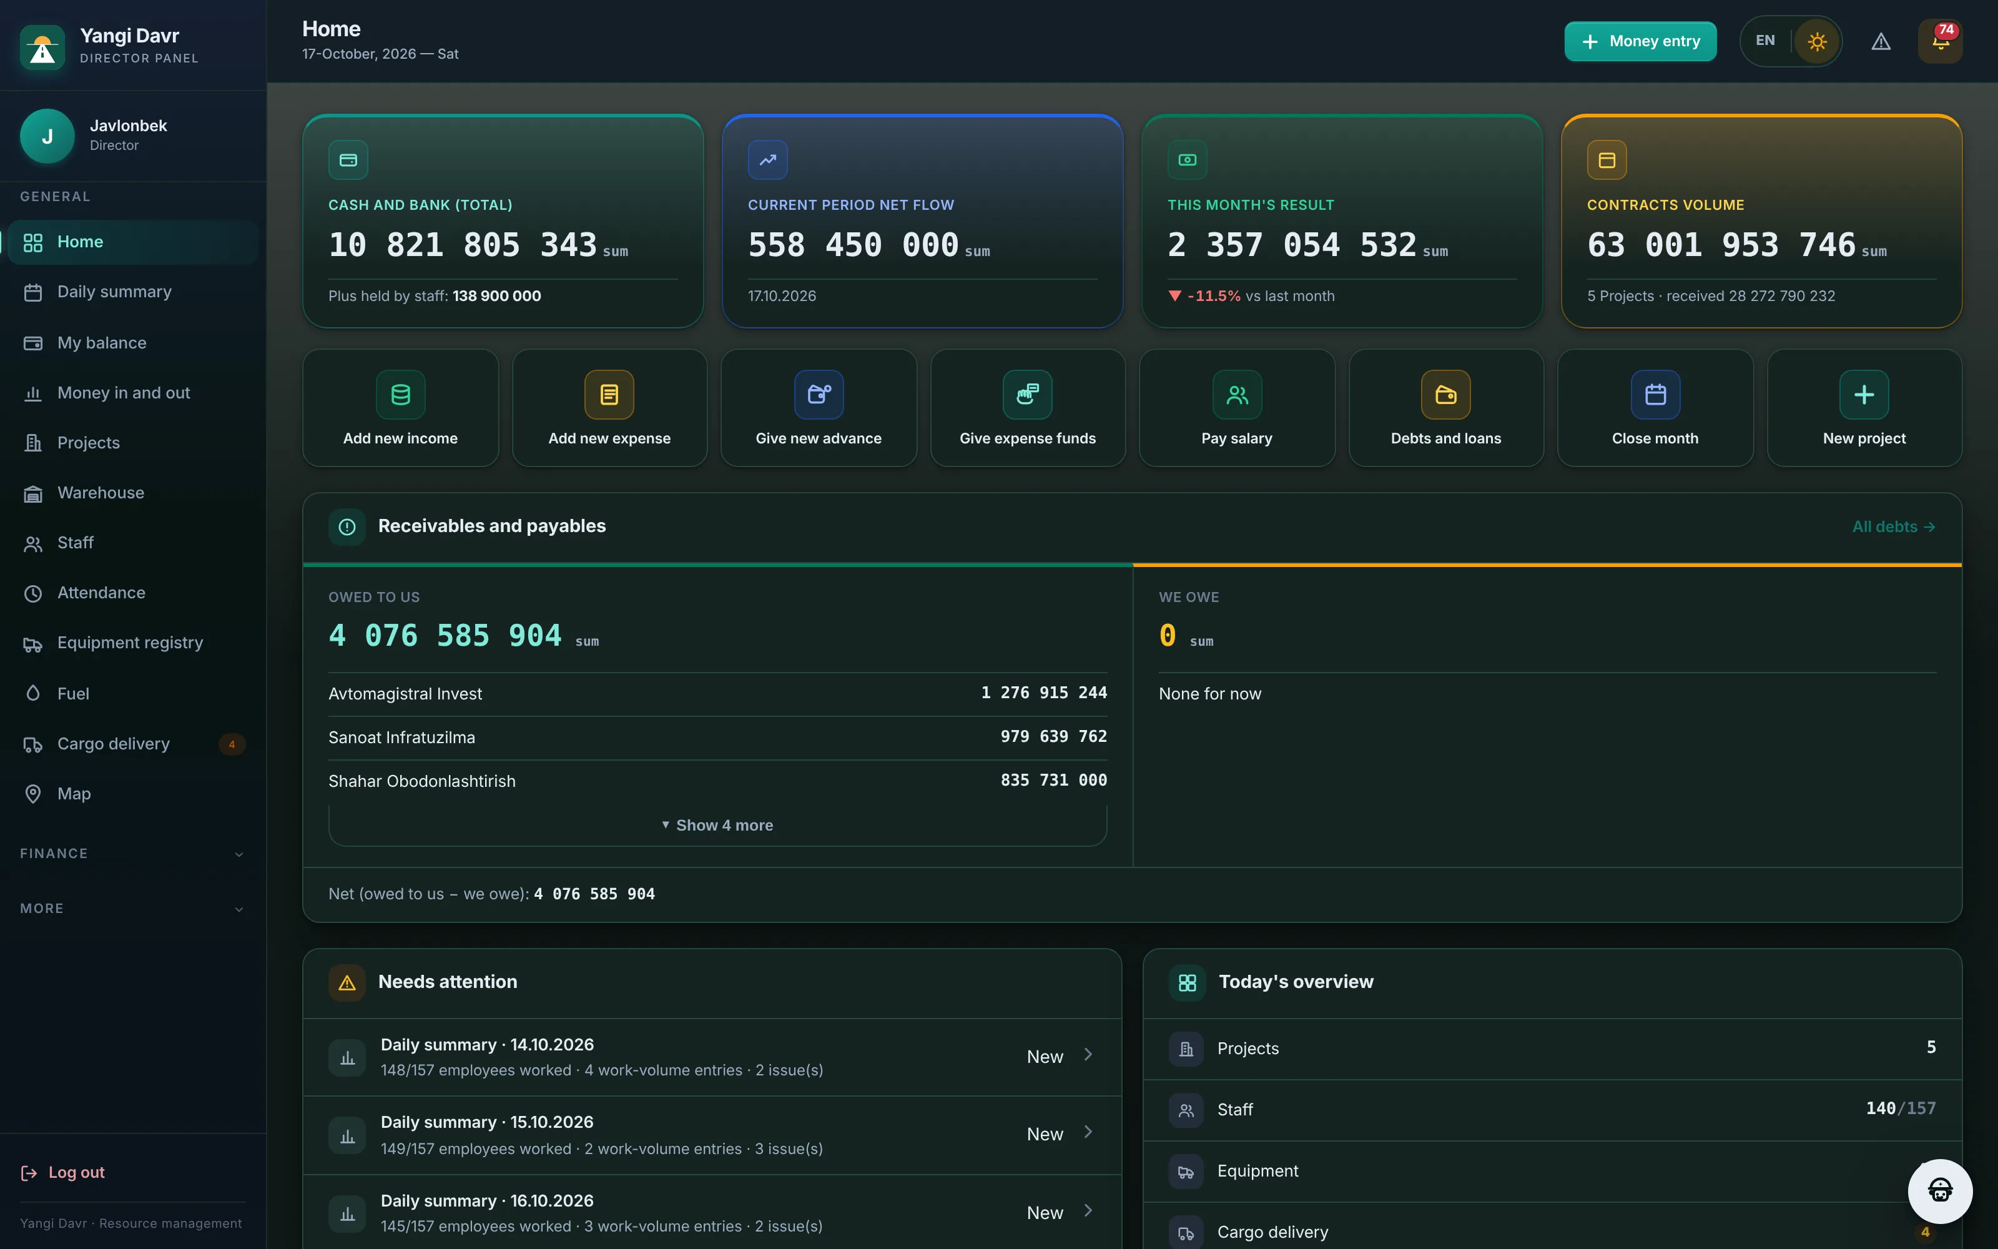Switch language with the EN button
The width and height of the screenshot is (1998, 1249).
(1765, 41)
